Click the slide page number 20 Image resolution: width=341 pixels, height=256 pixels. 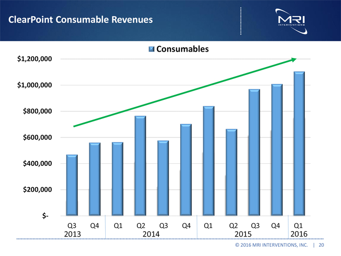(322, 245)
